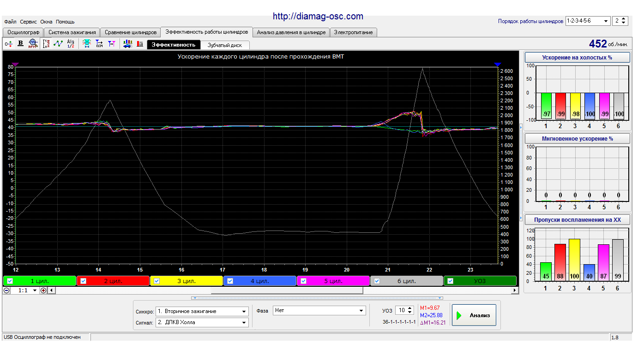Click the zoom in plus icon

coord(43,290)
